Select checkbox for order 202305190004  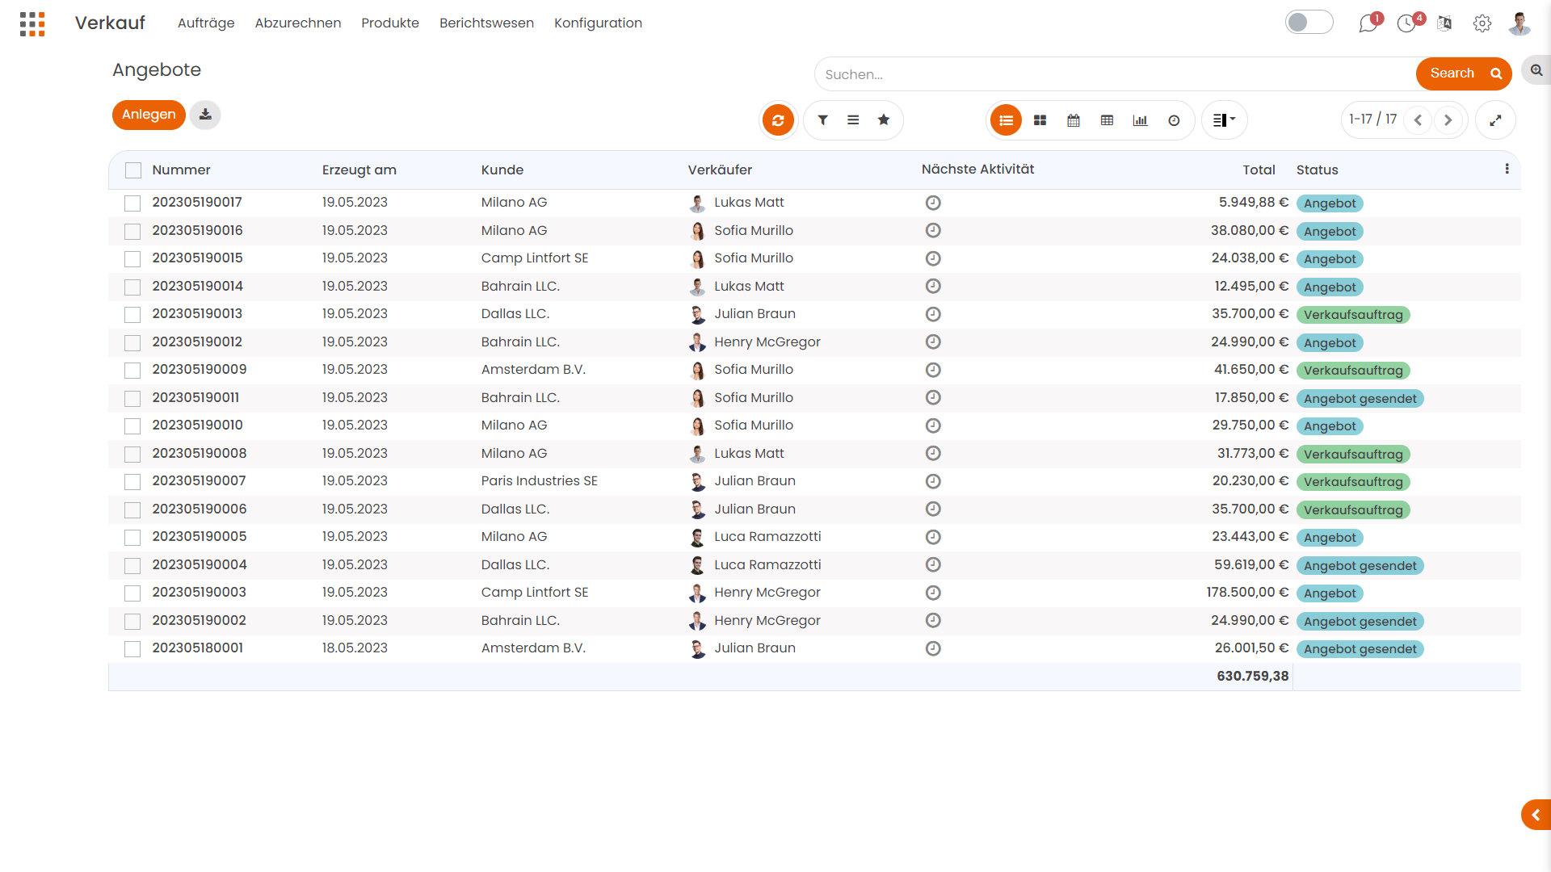click(x=132, y=566)
